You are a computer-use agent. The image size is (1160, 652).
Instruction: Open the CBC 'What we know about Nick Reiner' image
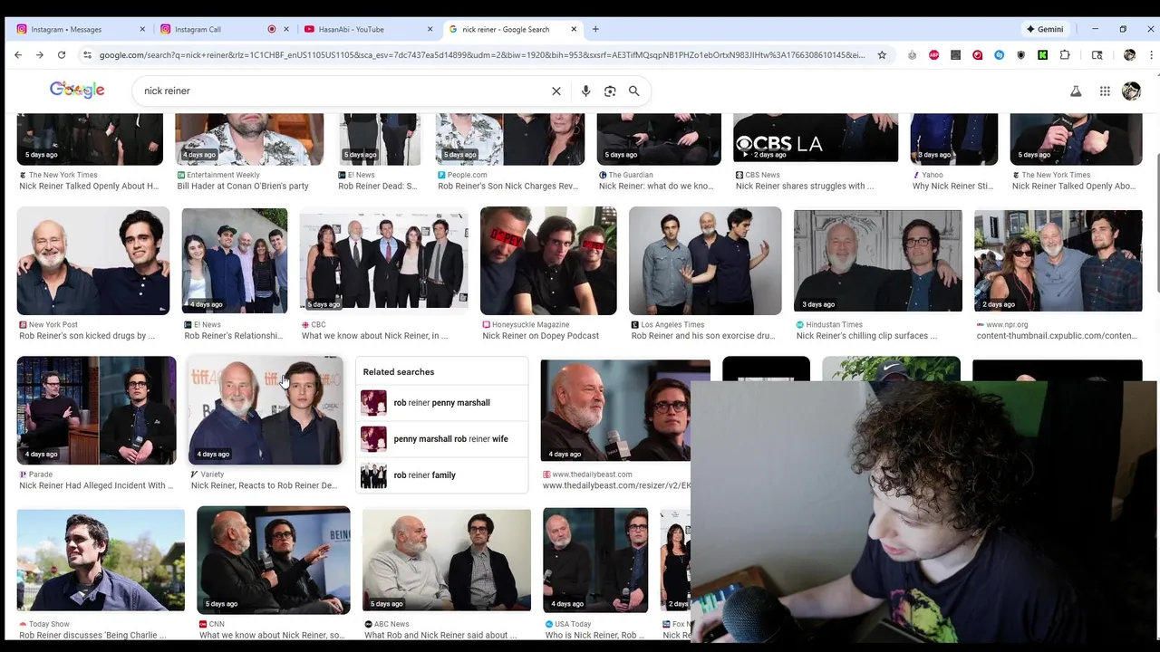tap(383, 261)
